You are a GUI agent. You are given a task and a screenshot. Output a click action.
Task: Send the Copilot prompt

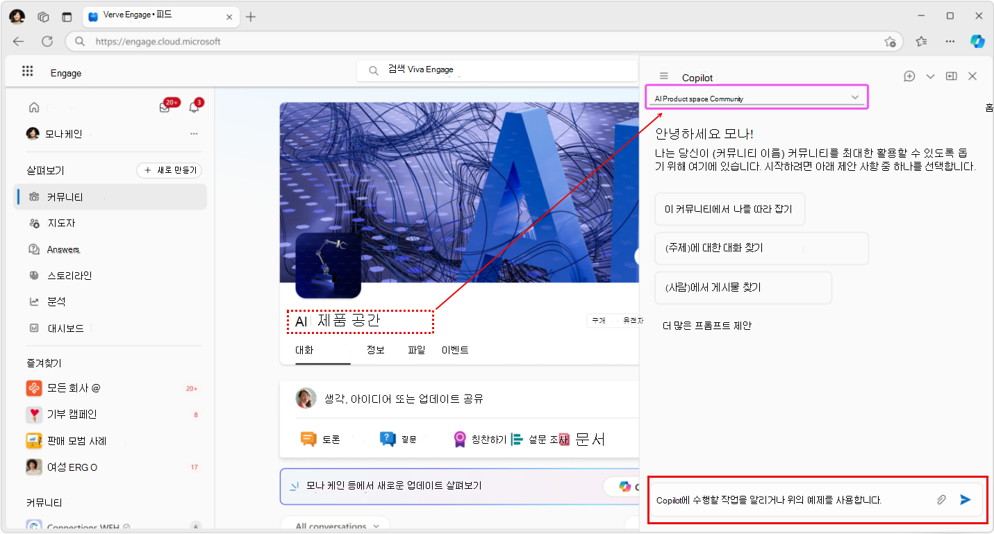click(966, 499)
